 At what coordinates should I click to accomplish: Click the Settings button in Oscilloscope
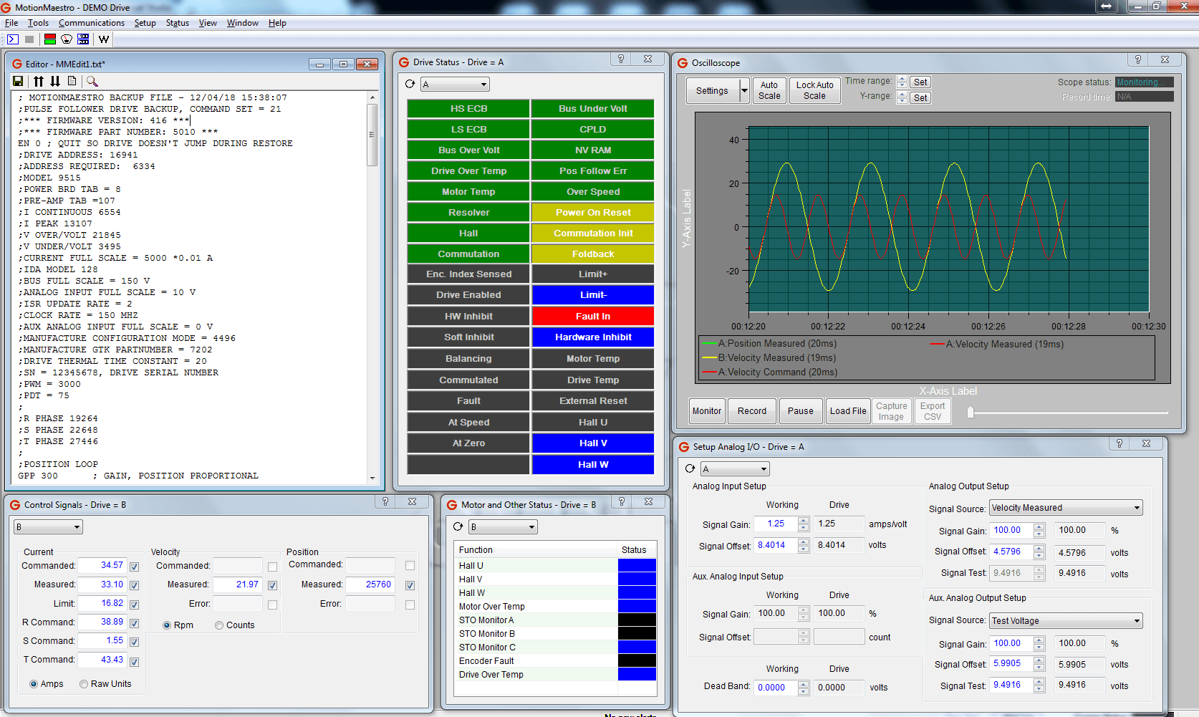pyautogui.click(x=712, y=91)
